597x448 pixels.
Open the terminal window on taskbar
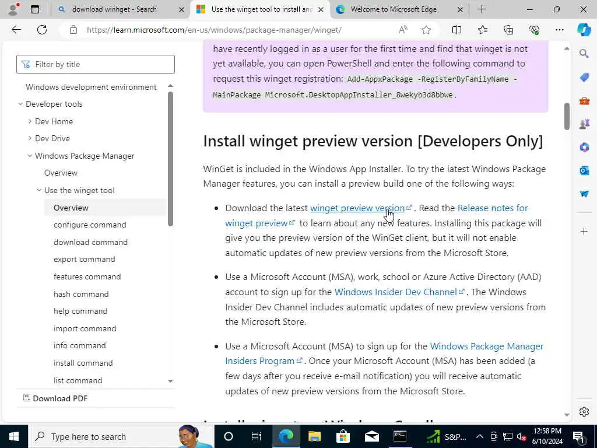(400, 436)
